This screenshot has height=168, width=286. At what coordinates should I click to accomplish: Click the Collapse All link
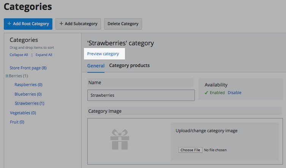[19, 55]
